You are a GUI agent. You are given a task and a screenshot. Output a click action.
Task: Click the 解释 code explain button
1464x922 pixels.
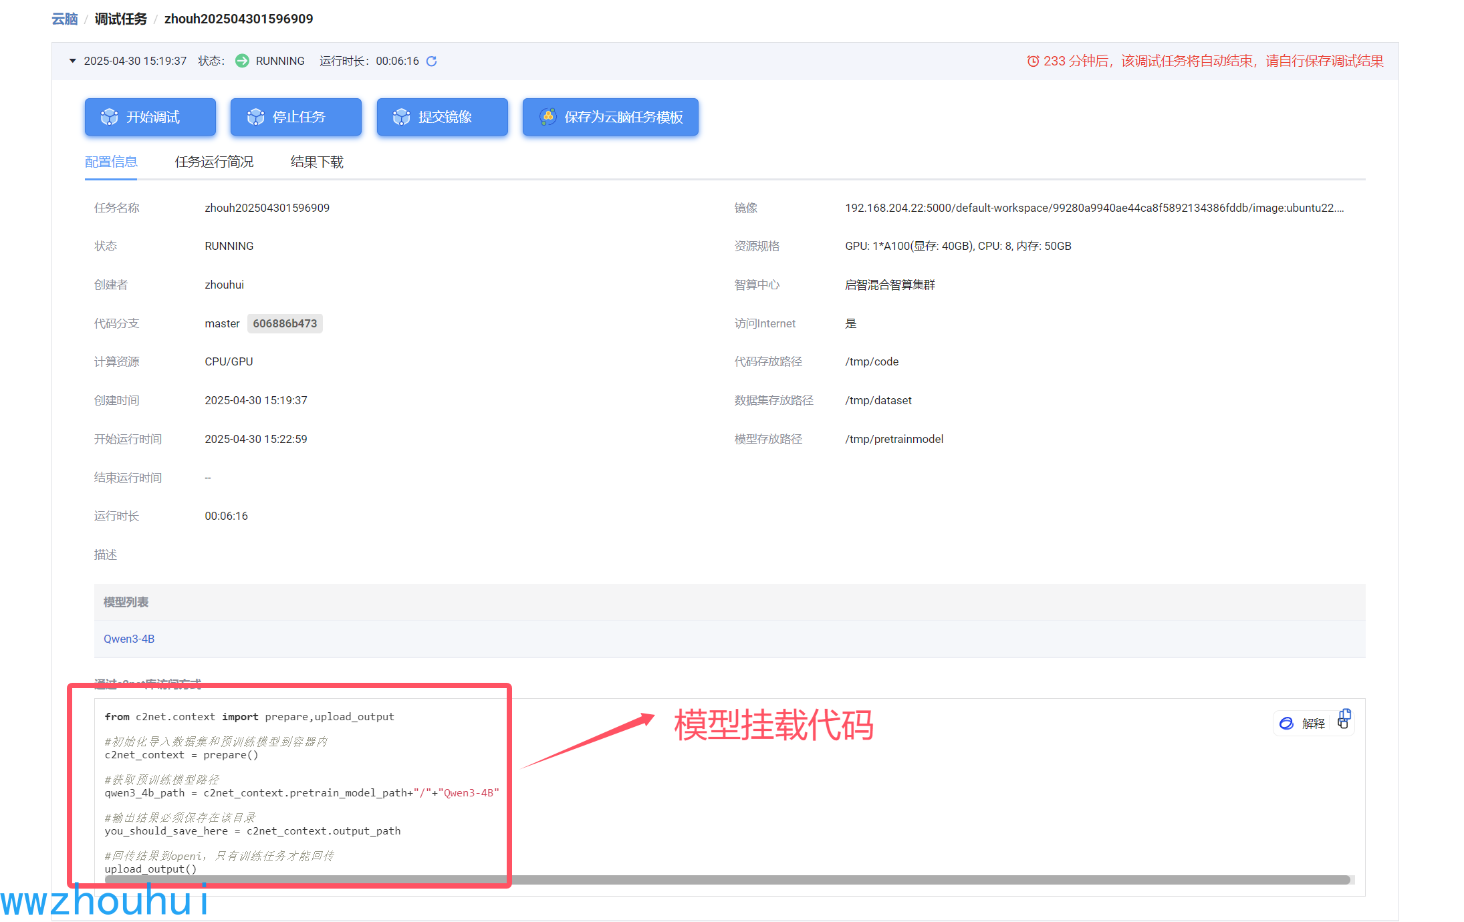[x=1302, y=724]
